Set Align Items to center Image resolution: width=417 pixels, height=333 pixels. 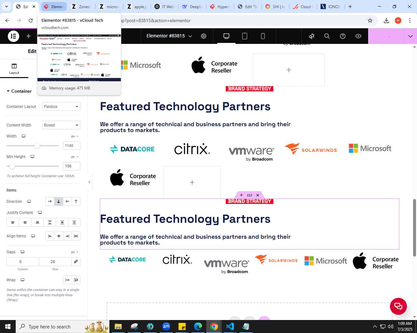59,236
